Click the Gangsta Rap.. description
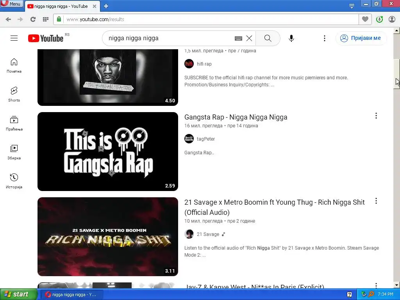 199,153
